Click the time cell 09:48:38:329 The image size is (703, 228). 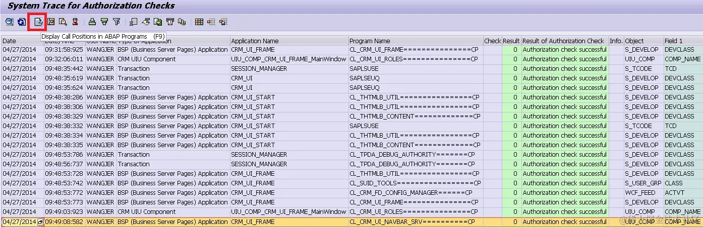(64, 117)
